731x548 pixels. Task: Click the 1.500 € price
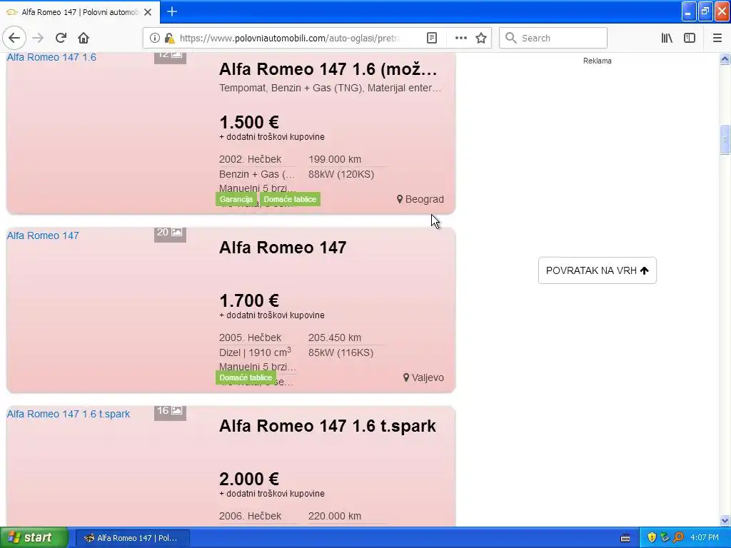[249, 122]
